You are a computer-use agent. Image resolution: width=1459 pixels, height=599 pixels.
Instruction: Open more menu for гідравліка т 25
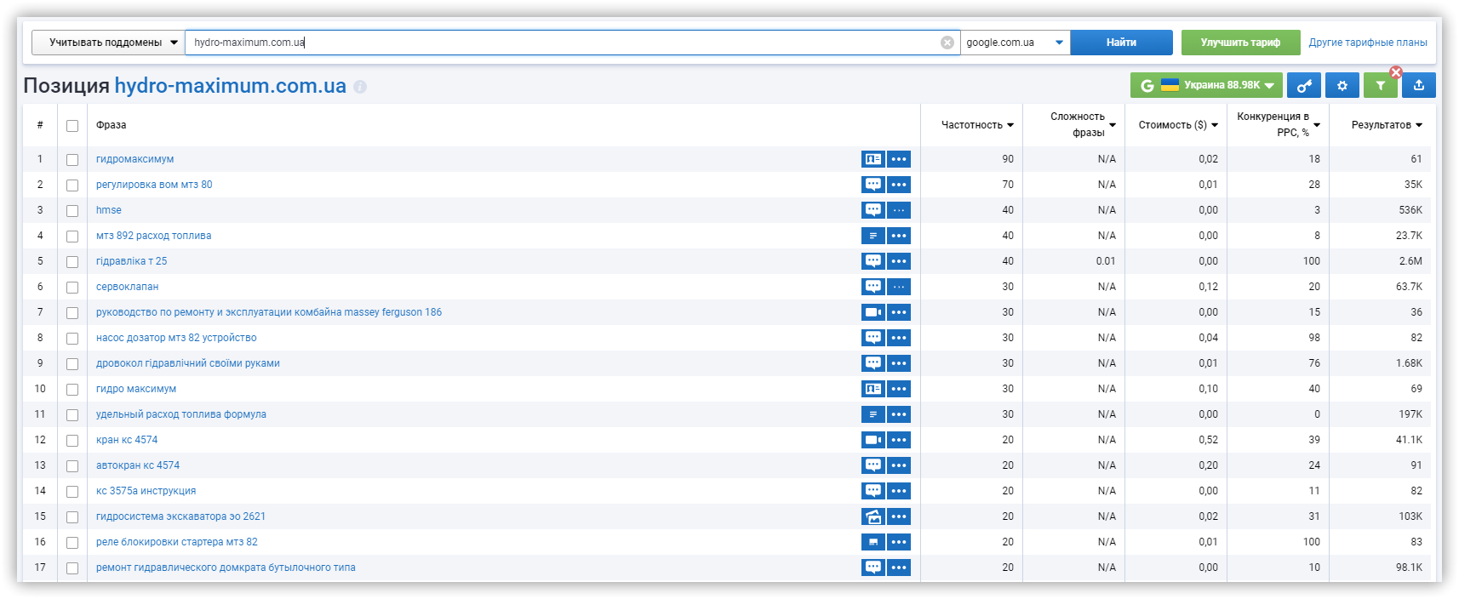pyautogui.click(x=899, y=261)
